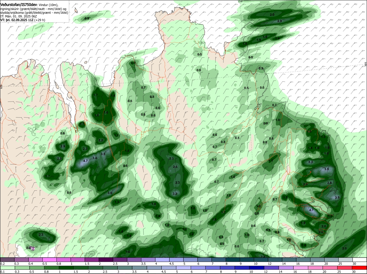Click the 3.0 precipitation value on the map

[x=110, y=193]
